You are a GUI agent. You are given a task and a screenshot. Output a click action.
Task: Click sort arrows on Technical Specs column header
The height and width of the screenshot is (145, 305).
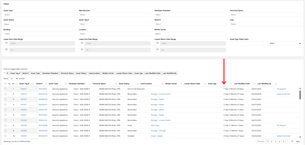coord(116,84)
